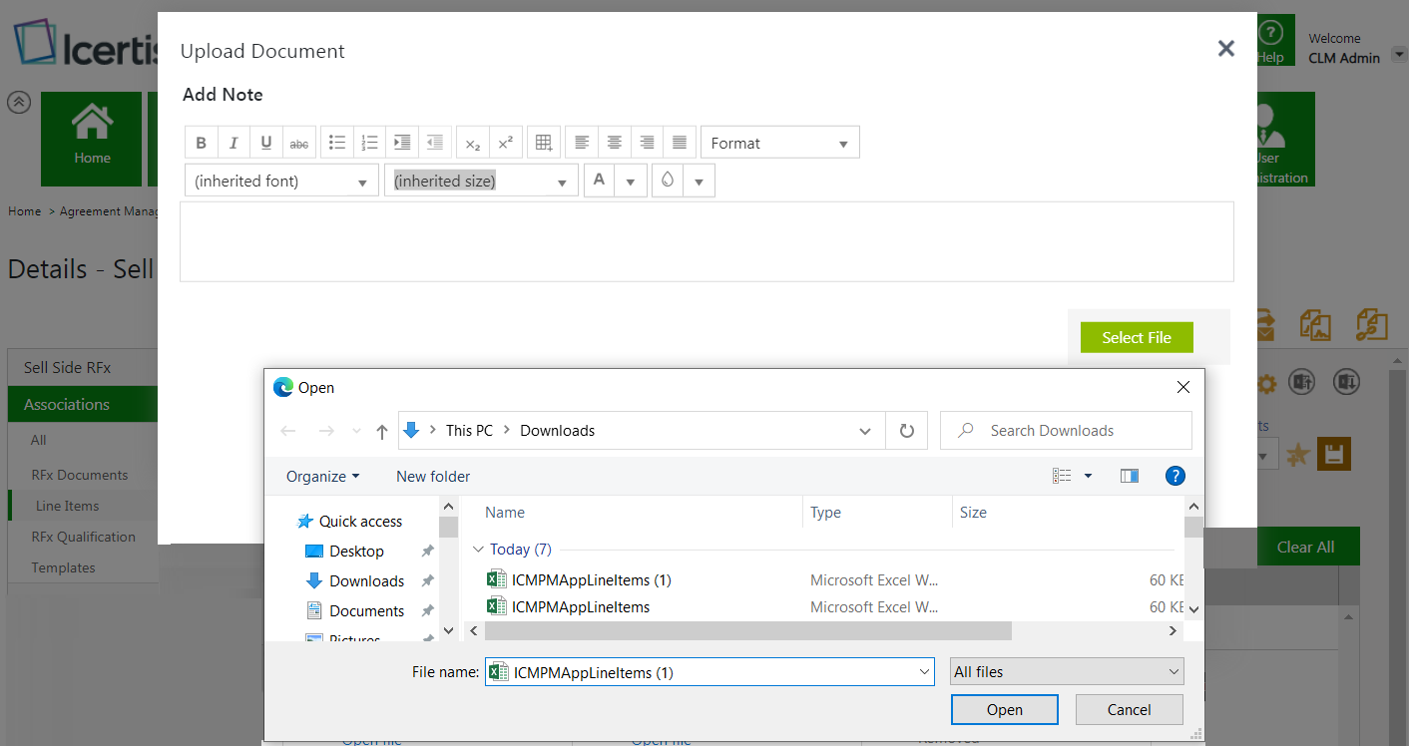Toggle bold formatting in note editor
Screen dimensions: 1409x746
(x=201, y=143)
